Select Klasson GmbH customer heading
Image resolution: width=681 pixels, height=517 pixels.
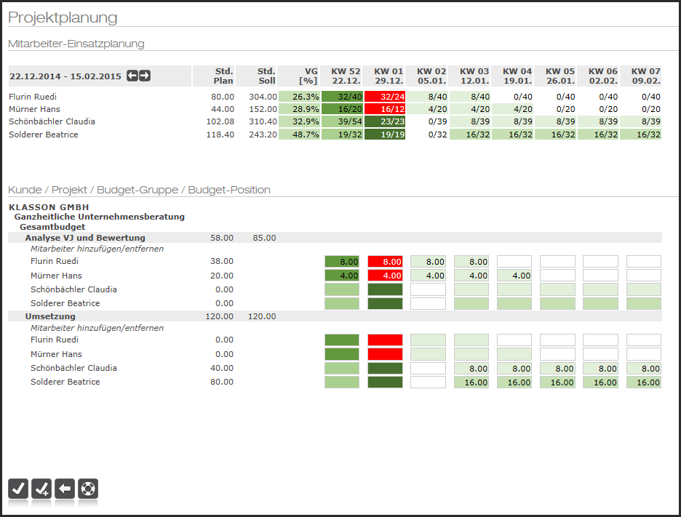point(49,207)
